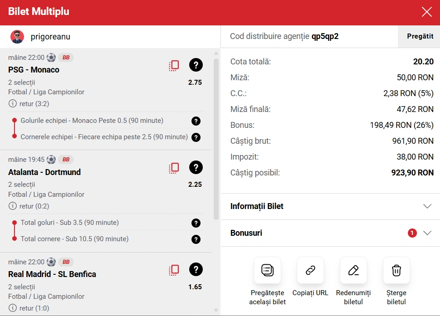This screenshot has width=440, height=316.
Task: Open help icon for Total cornere Sub 10.5
Action: pos(196,239)
